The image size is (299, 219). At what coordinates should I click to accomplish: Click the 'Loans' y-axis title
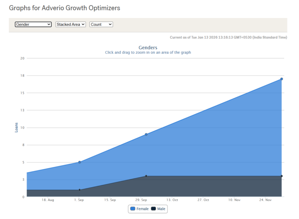[16, 127]
